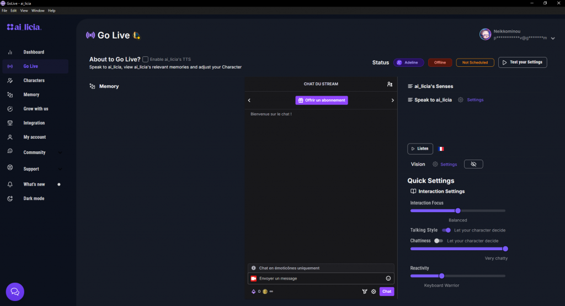Open the account dropdown chevron
Screen dimensions: 565x306
tap(553, 38)
